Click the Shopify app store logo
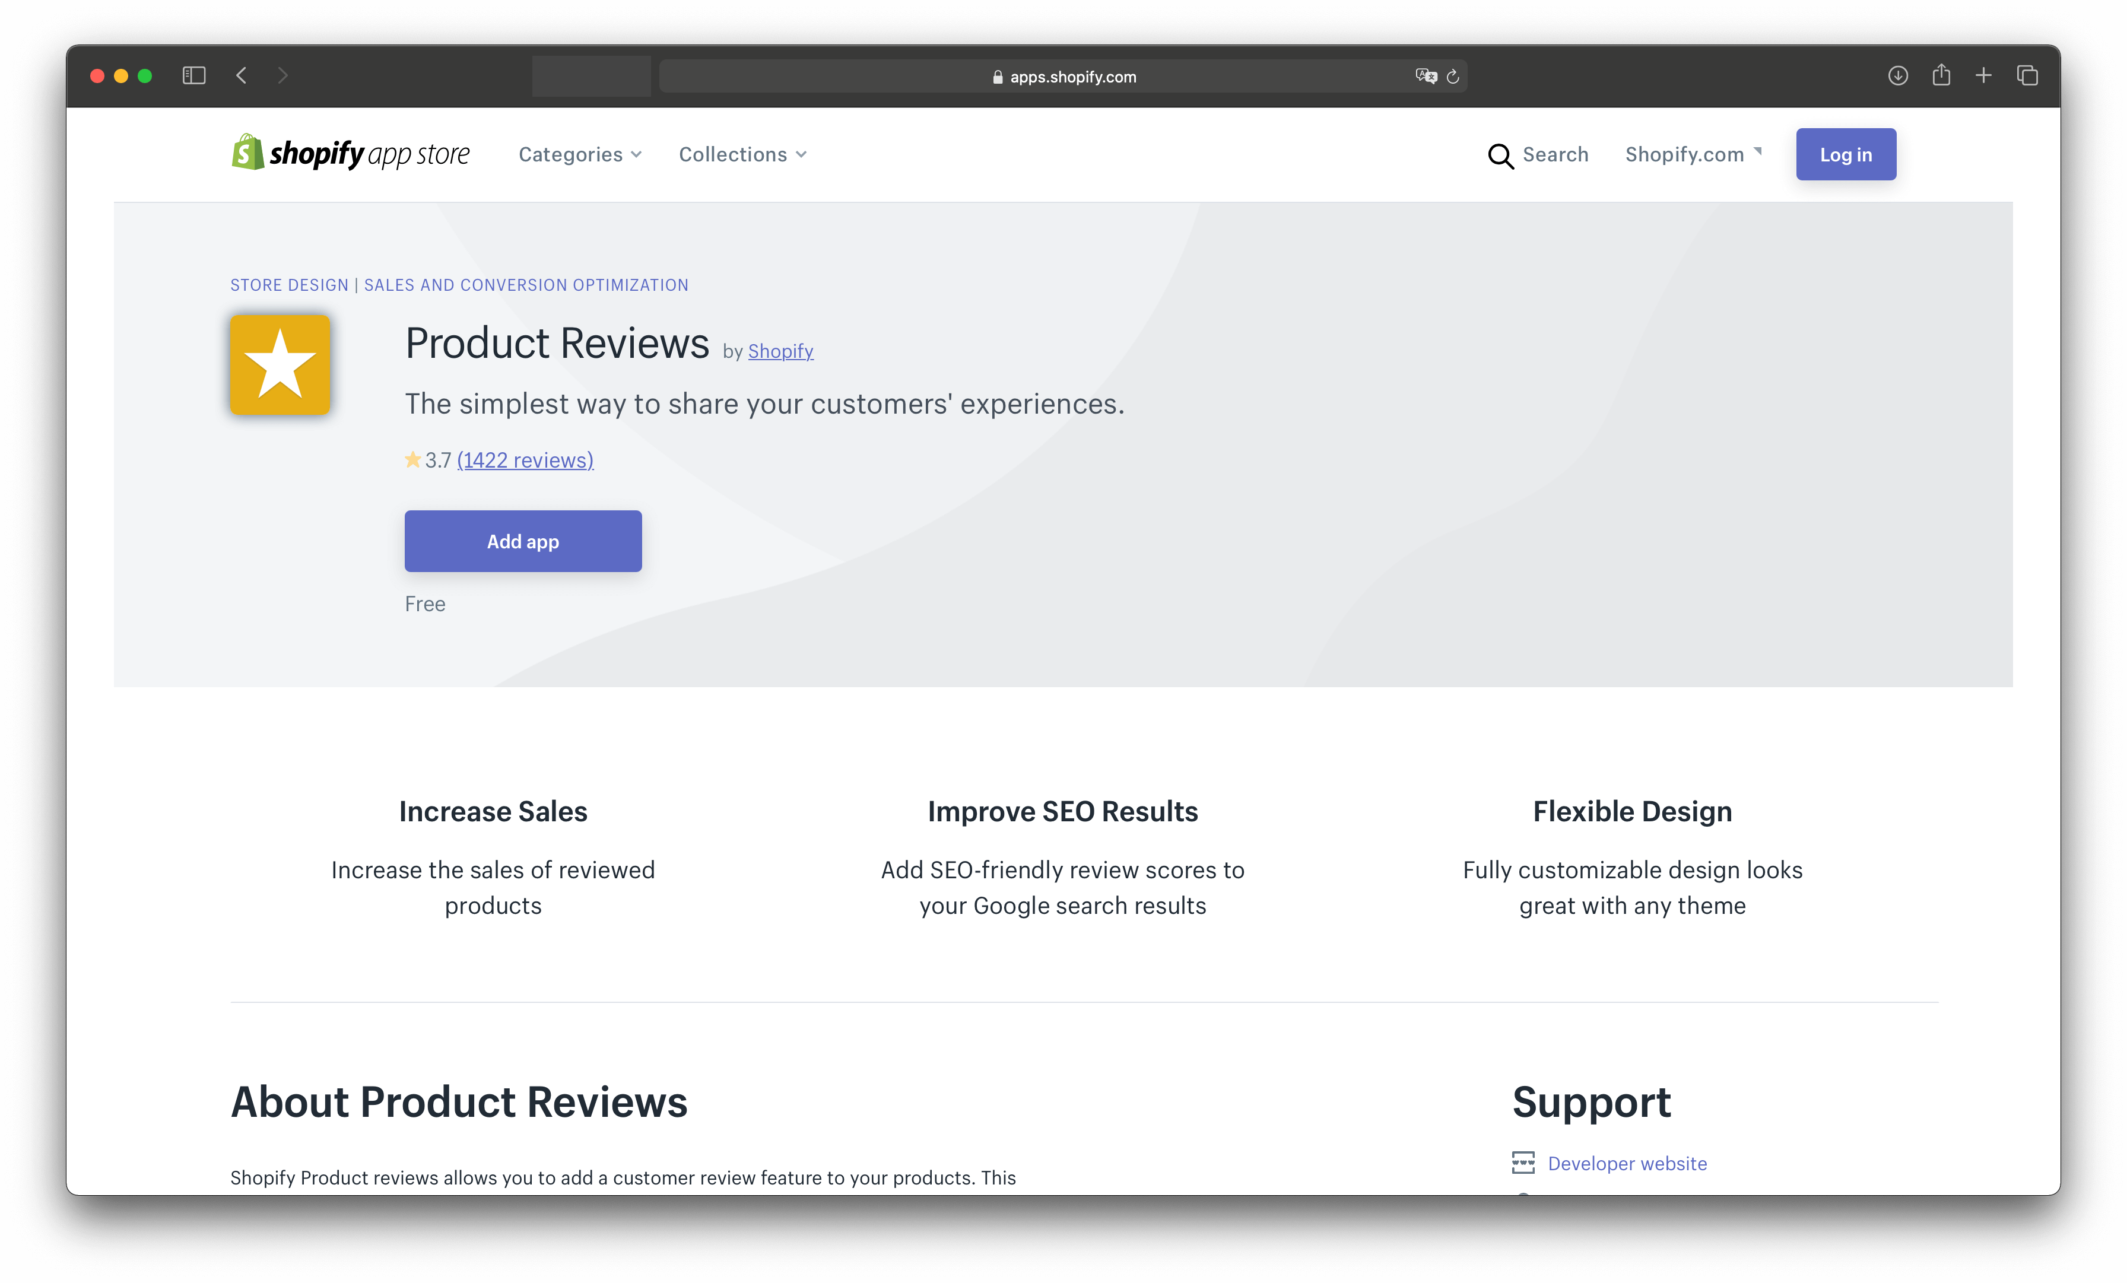This screenshot has height=1283, width=2127. coord(351,154)
